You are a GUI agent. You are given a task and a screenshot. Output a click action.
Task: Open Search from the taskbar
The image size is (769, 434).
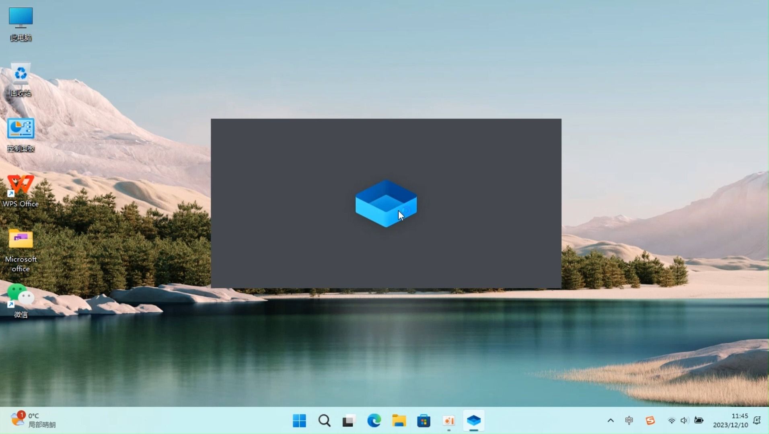coord(324,421)
